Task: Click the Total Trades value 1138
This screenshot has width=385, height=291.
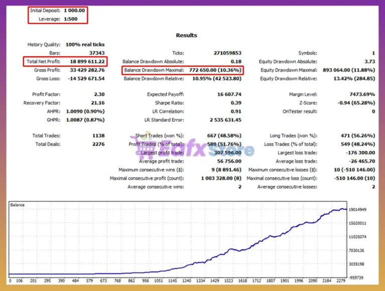Action: [x=98, y=135]
